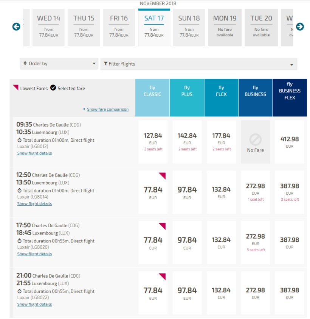310x319 pixels.
Task: Click the No Fare prohibited icon
Action: 255,140
